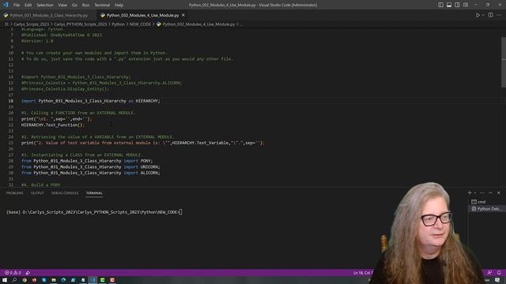Click the import HIERARCHY line in editor
506x284 pixels.
pos(91,101)
